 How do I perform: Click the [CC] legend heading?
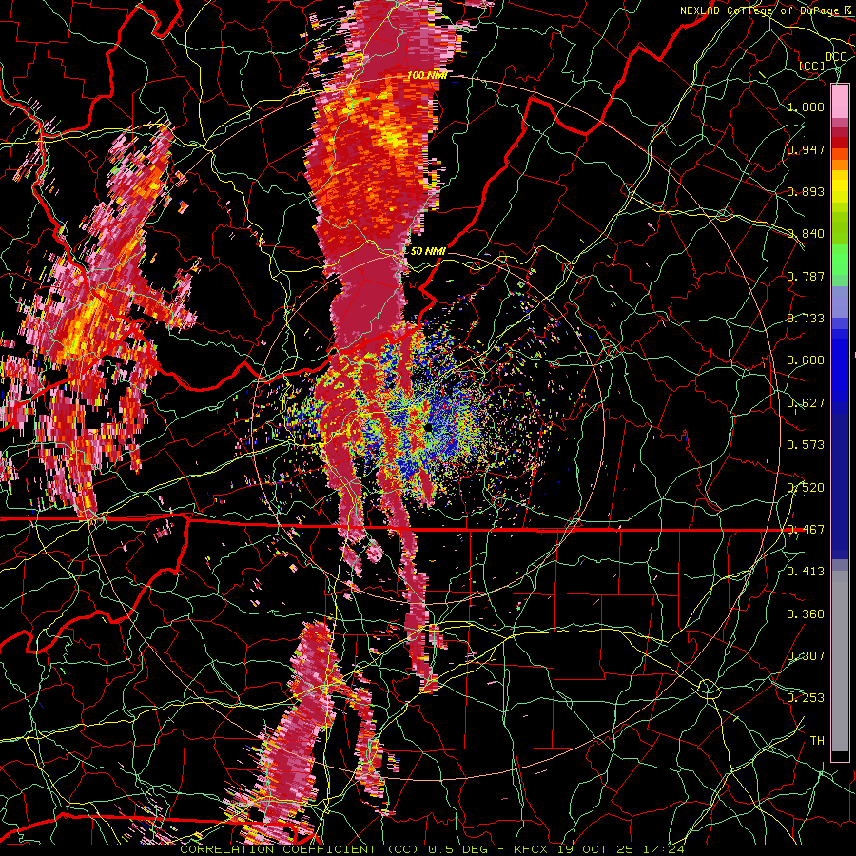click(x=812, y=66)
